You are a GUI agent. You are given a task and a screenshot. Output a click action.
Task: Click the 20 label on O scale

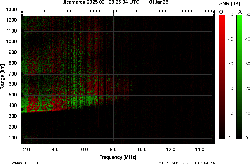coord(230,88)
